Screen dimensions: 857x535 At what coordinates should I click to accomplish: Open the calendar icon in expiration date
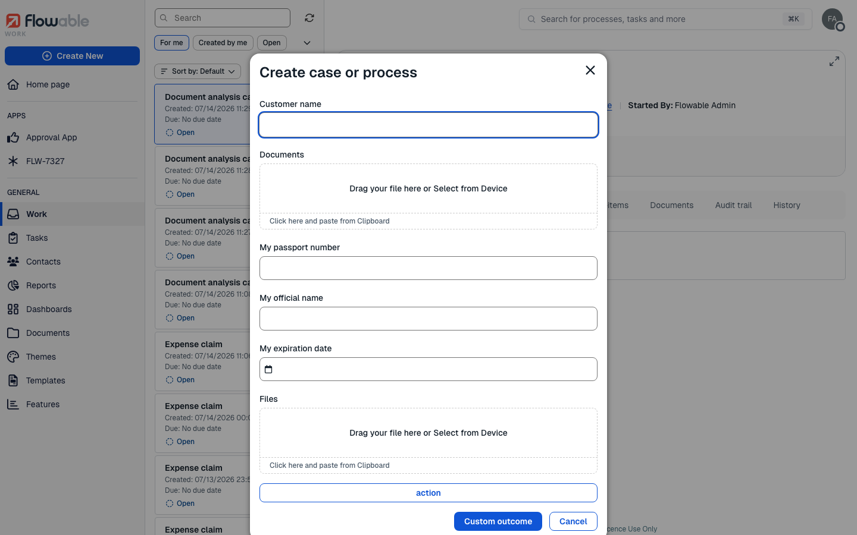268,369
